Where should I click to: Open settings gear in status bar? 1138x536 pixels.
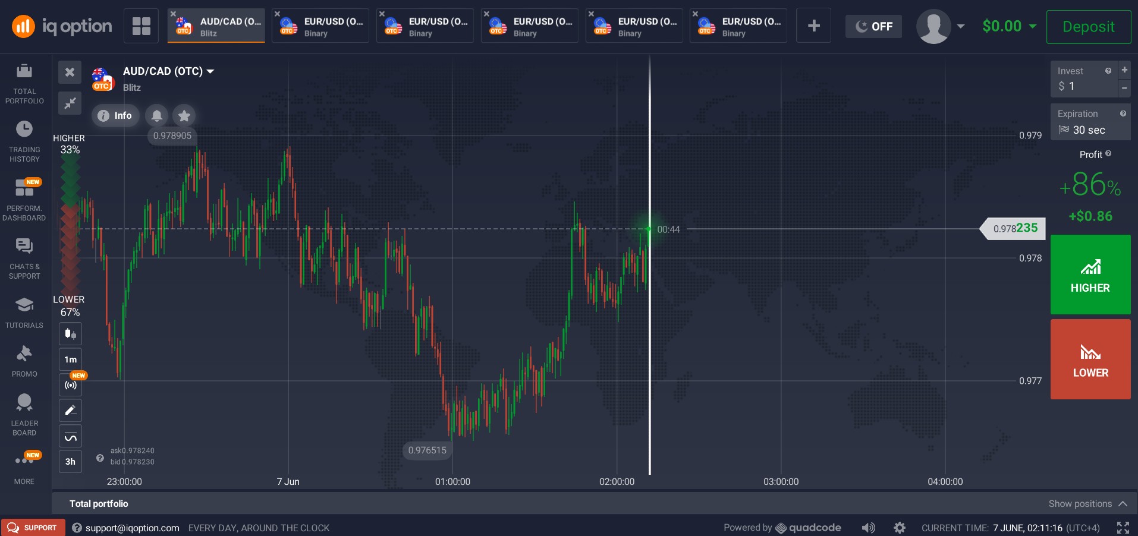(x=900, y=528)
